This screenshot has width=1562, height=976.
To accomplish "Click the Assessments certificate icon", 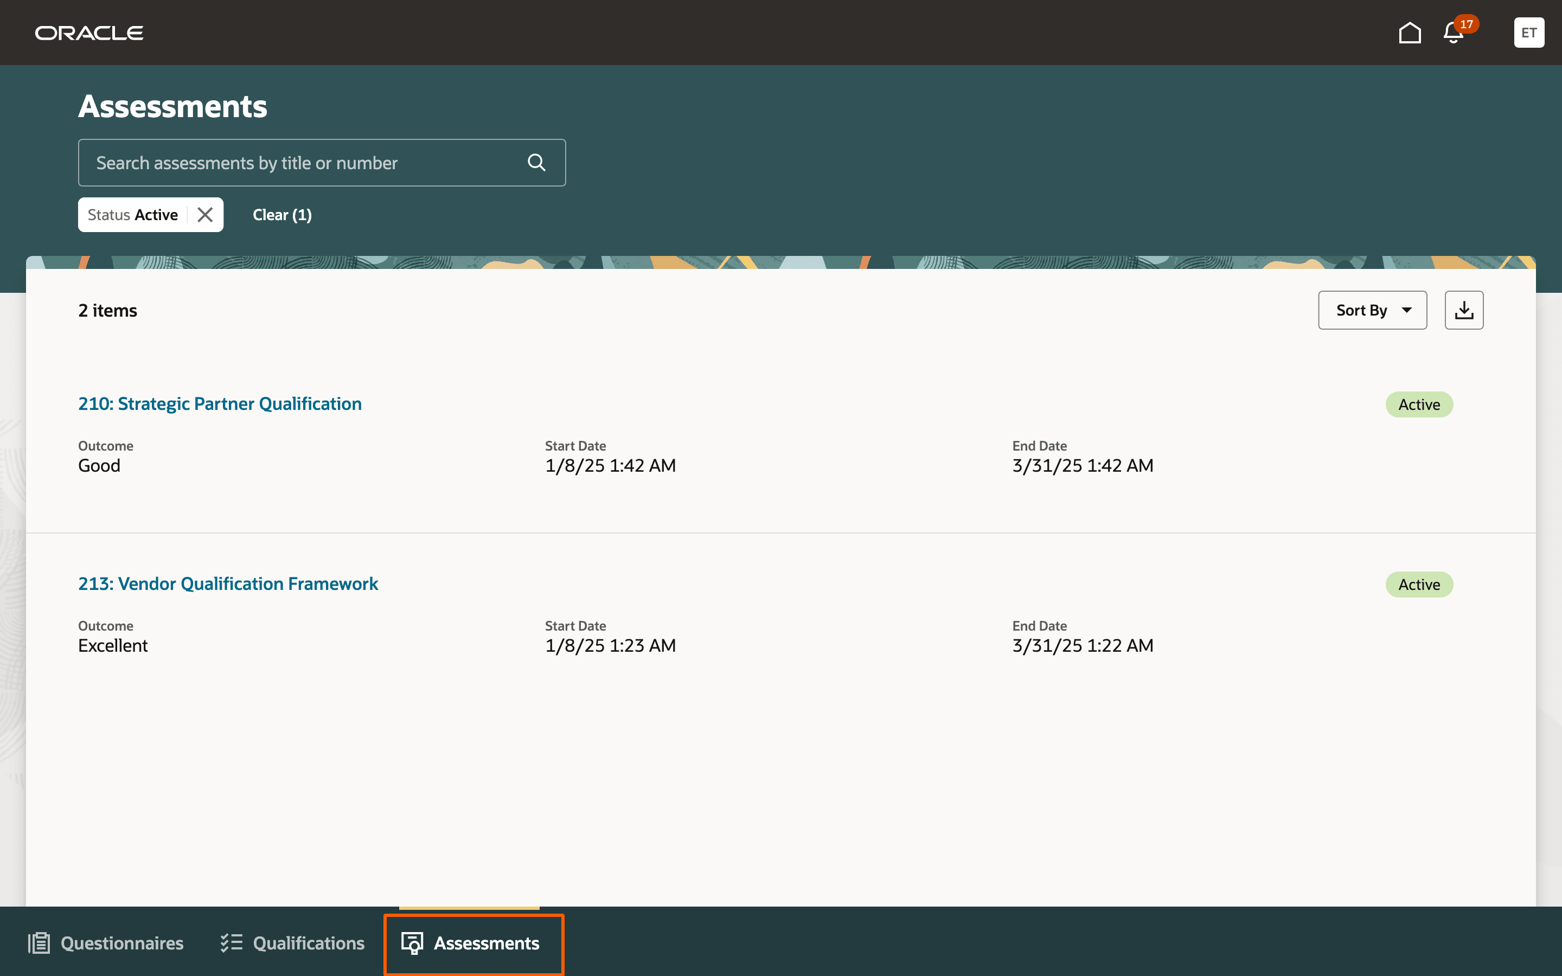I will click(x=412, y=943).
